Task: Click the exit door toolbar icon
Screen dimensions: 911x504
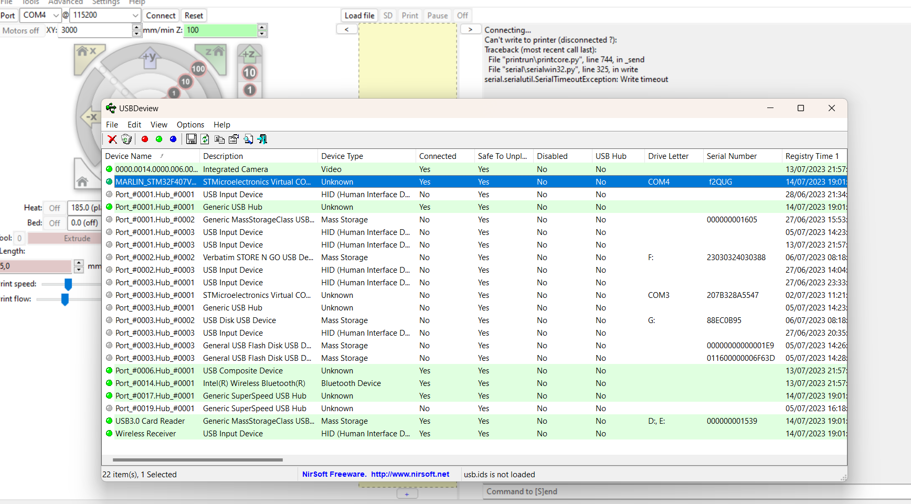Action: click(x=262, y=139)
